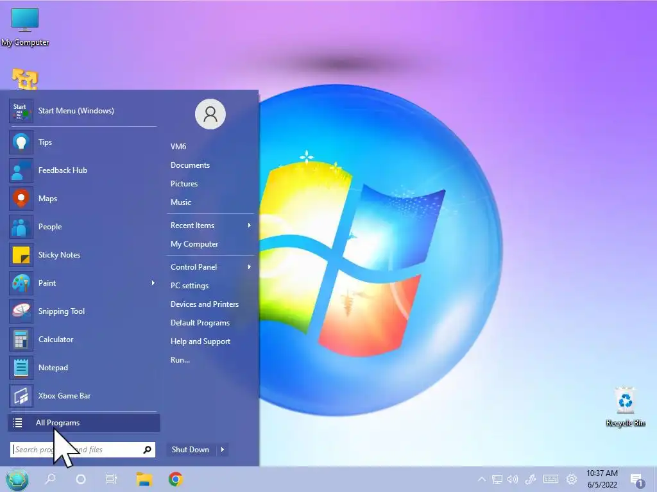657x492 pixels.
Task: Open the Tips app icon
Action: [21, 142]
